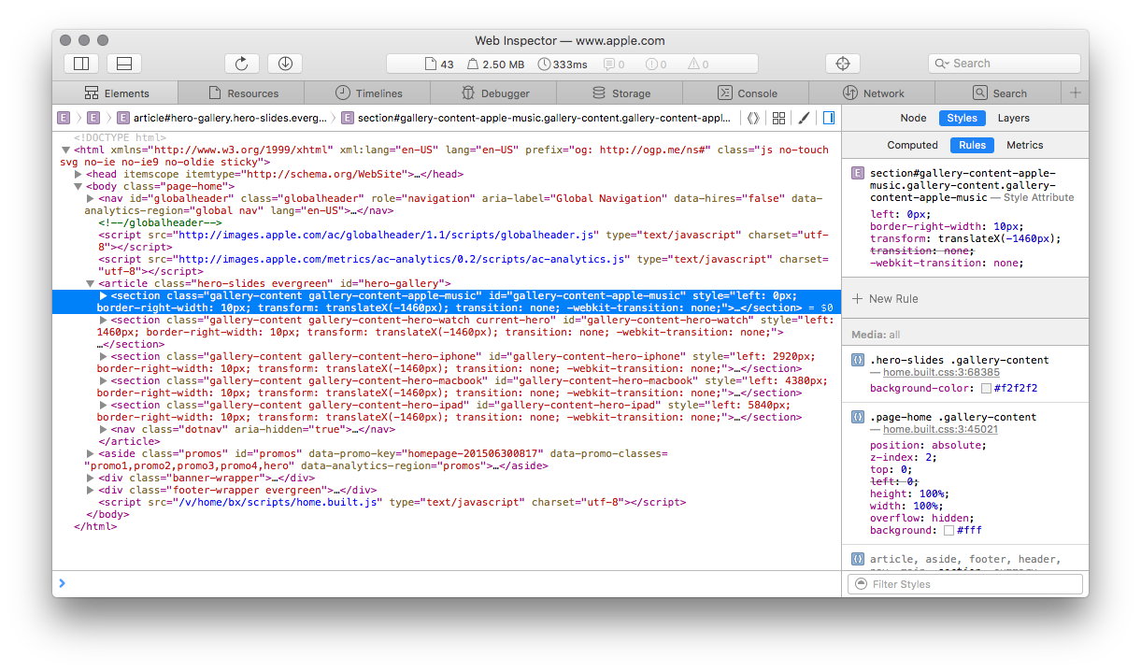The width and height of the screenshot is (1141, 672).
Task: Toggle shadow DOM display brackets icon
Action: 753,118
